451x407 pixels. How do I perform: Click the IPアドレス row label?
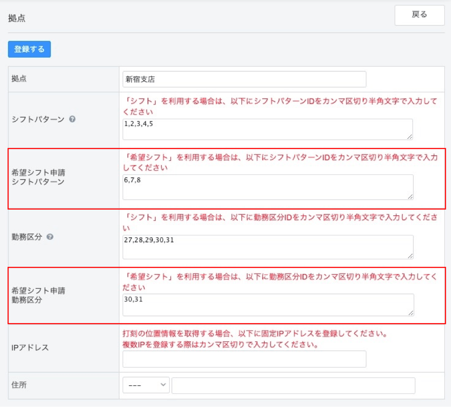31,347
